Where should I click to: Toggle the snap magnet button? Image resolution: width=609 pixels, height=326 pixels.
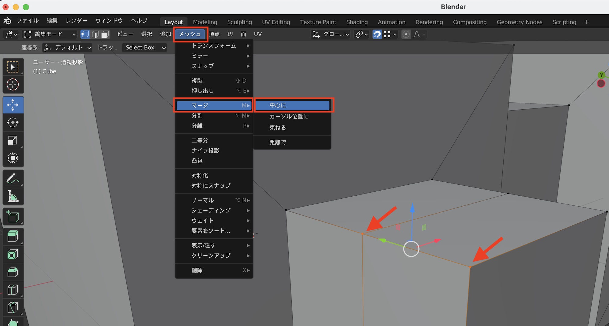point(377,34)
